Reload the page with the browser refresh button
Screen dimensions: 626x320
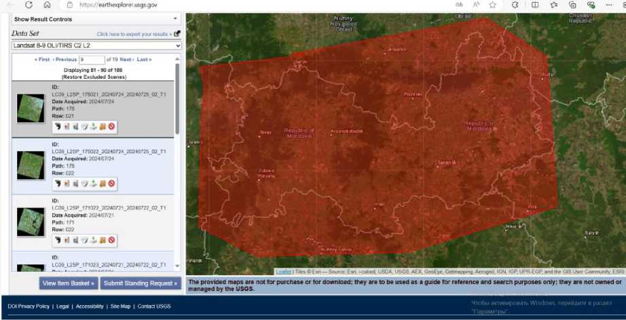pyautogui.click(x=29, y=5)
